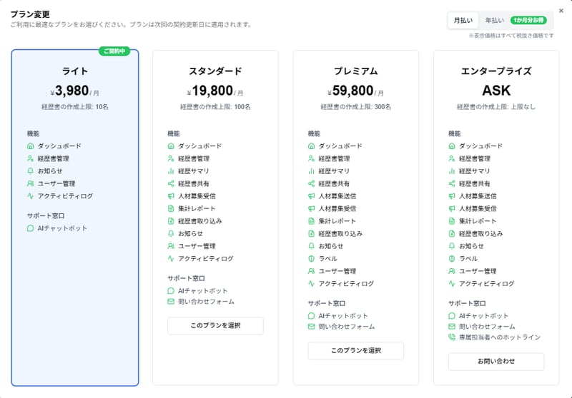572x398 pixels.
Task: Click the phone icon for 専属担当者へのホットライン
Action: (452, 337)
